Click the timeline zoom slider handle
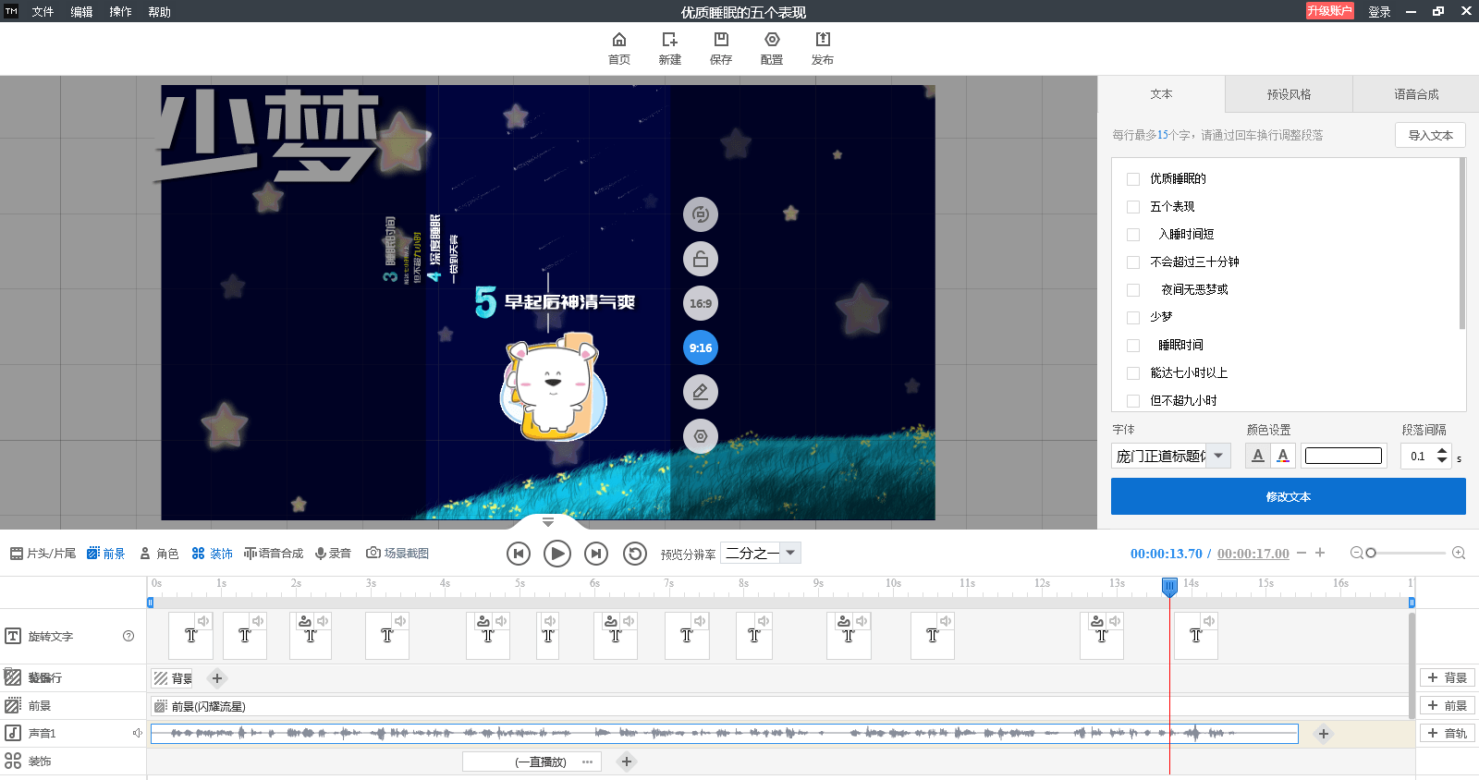Image resolution: width=1479 pixels, height=780 pixels. pos(1371,553)
